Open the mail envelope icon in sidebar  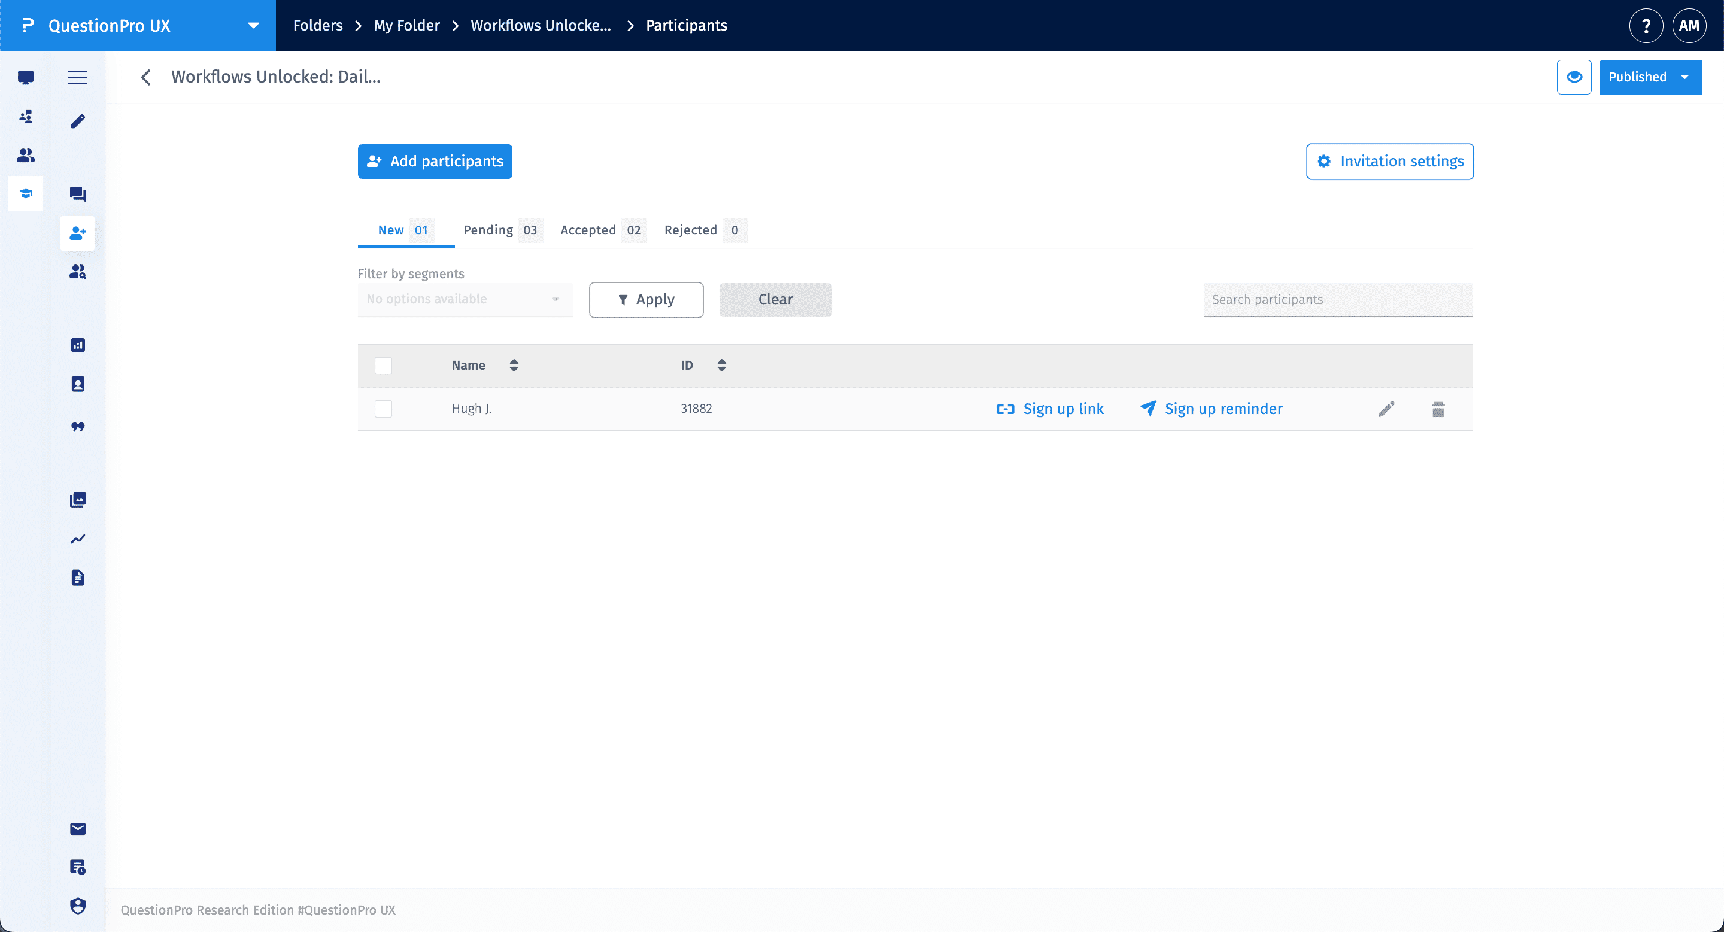[x=78, y=829]
